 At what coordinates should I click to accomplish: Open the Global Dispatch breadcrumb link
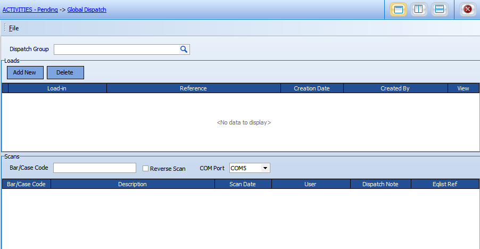[87, 10]
